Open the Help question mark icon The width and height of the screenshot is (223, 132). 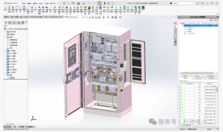[202, 3]
